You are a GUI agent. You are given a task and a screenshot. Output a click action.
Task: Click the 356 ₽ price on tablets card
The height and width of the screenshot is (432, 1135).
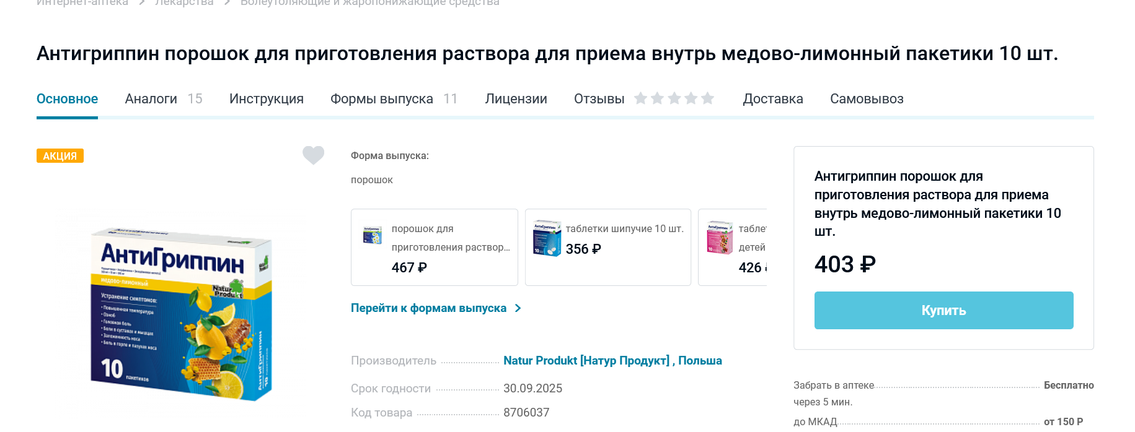[x=583, y=249]
